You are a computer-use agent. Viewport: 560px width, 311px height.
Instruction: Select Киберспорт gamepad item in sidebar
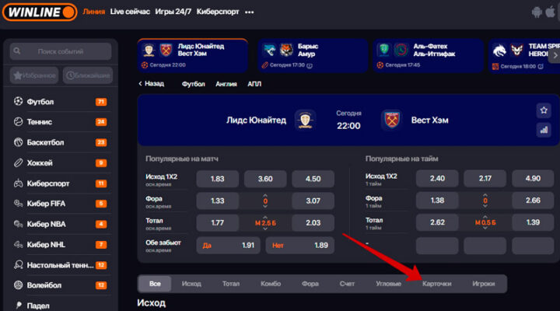point(61,183)
